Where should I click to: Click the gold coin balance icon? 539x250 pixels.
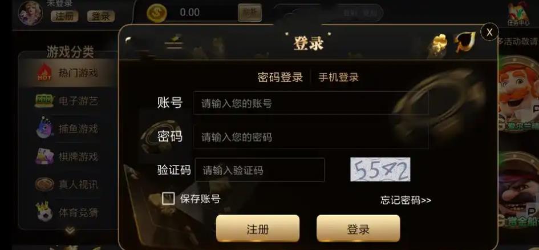157,13
